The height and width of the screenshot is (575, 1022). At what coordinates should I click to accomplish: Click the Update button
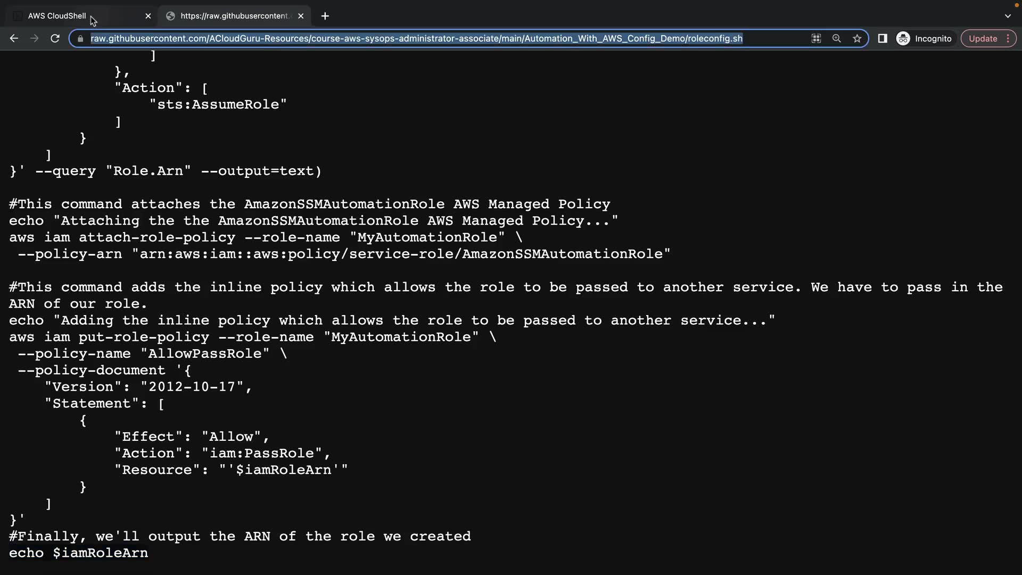pos(983,38)
